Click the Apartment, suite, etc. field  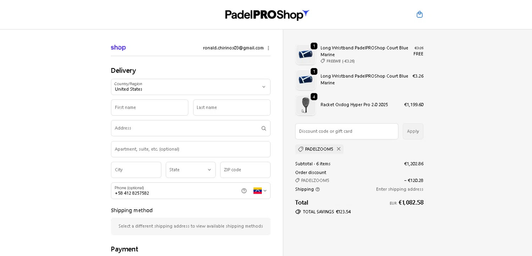point(190,149)
